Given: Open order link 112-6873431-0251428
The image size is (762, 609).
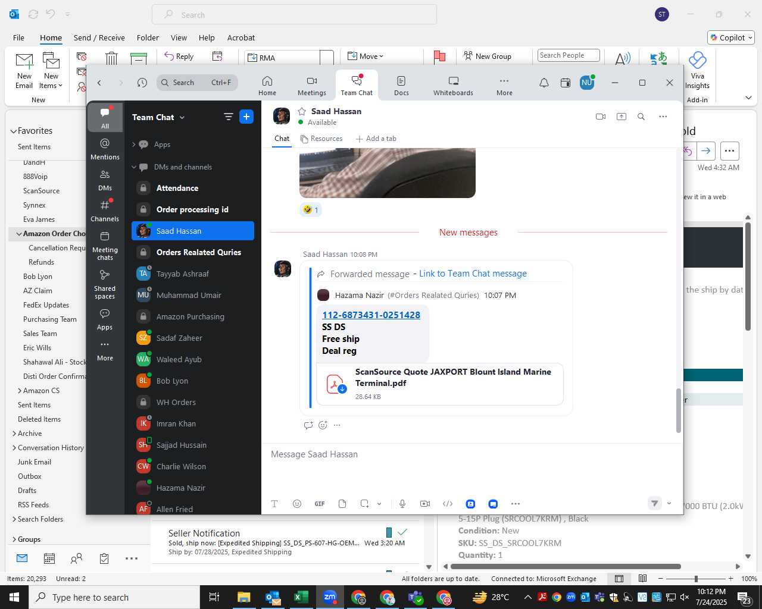Looking at the screenshot, I should point(371,315).
